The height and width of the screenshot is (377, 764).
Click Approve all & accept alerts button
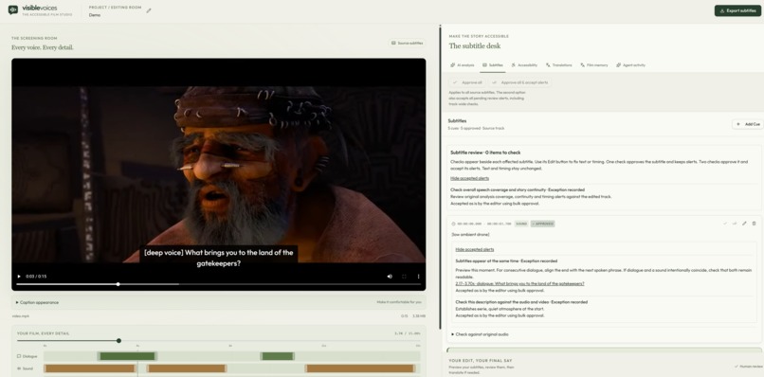click(519, 82)
